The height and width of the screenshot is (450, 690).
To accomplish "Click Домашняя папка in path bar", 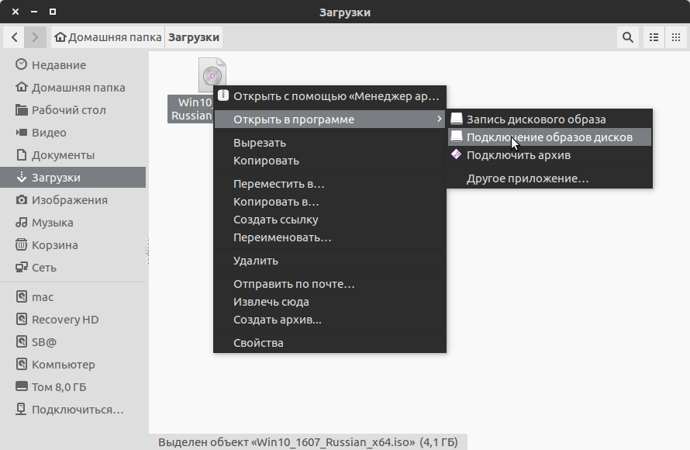I will point(109,37).
